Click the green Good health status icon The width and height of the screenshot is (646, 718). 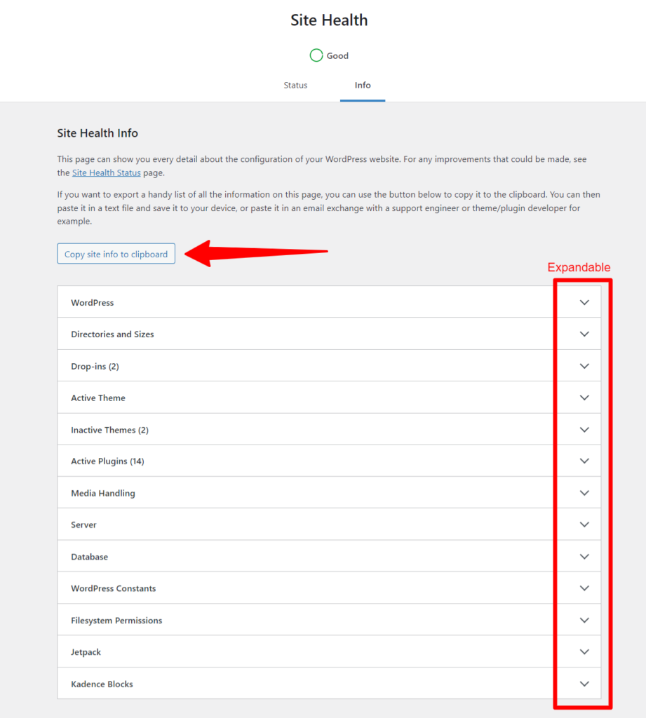coord(316,55)
